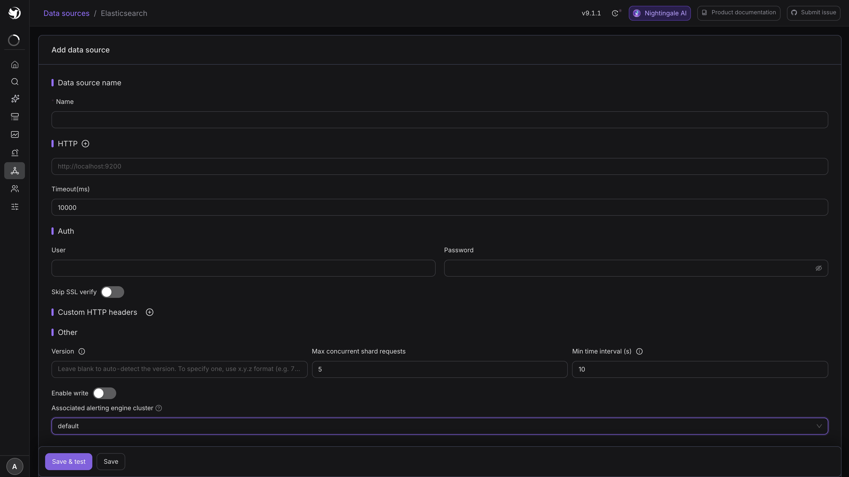This screenshot has width=849, height=477.
Task: Add another HTTP address with plus icon
Action: pos(85,144)
